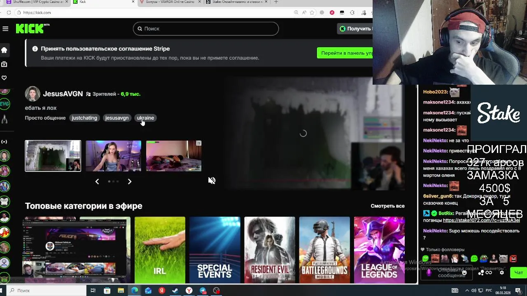Screen dimensions: 527x296
Task: Select carousel thumbnail with blonde streamer
Action: pyautogui.click(x=113, y=156)
